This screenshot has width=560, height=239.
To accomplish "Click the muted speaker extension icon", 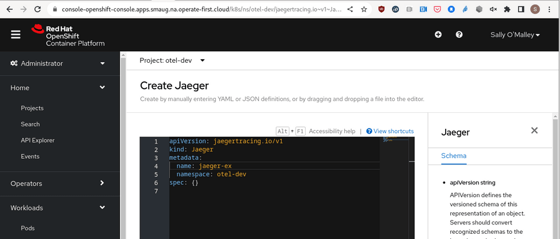I will (x=493, y=9).
